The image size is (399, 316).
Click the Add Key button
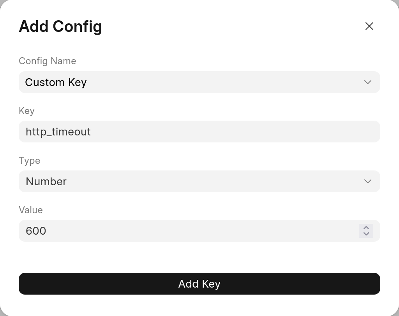tap(199, 284)
